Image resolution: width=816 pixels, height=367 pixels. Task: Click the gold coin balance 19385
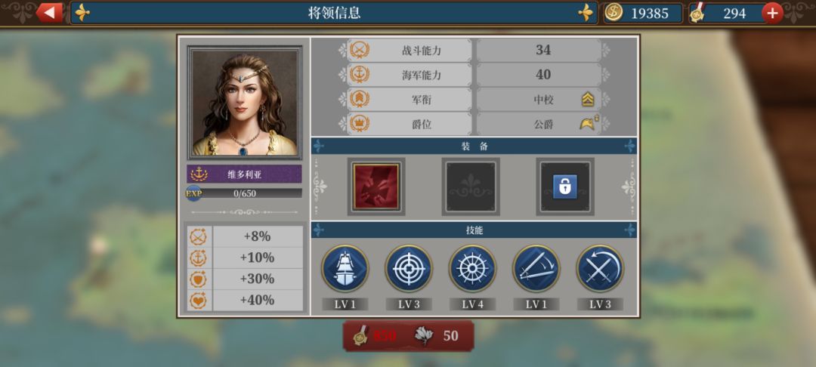643,13
